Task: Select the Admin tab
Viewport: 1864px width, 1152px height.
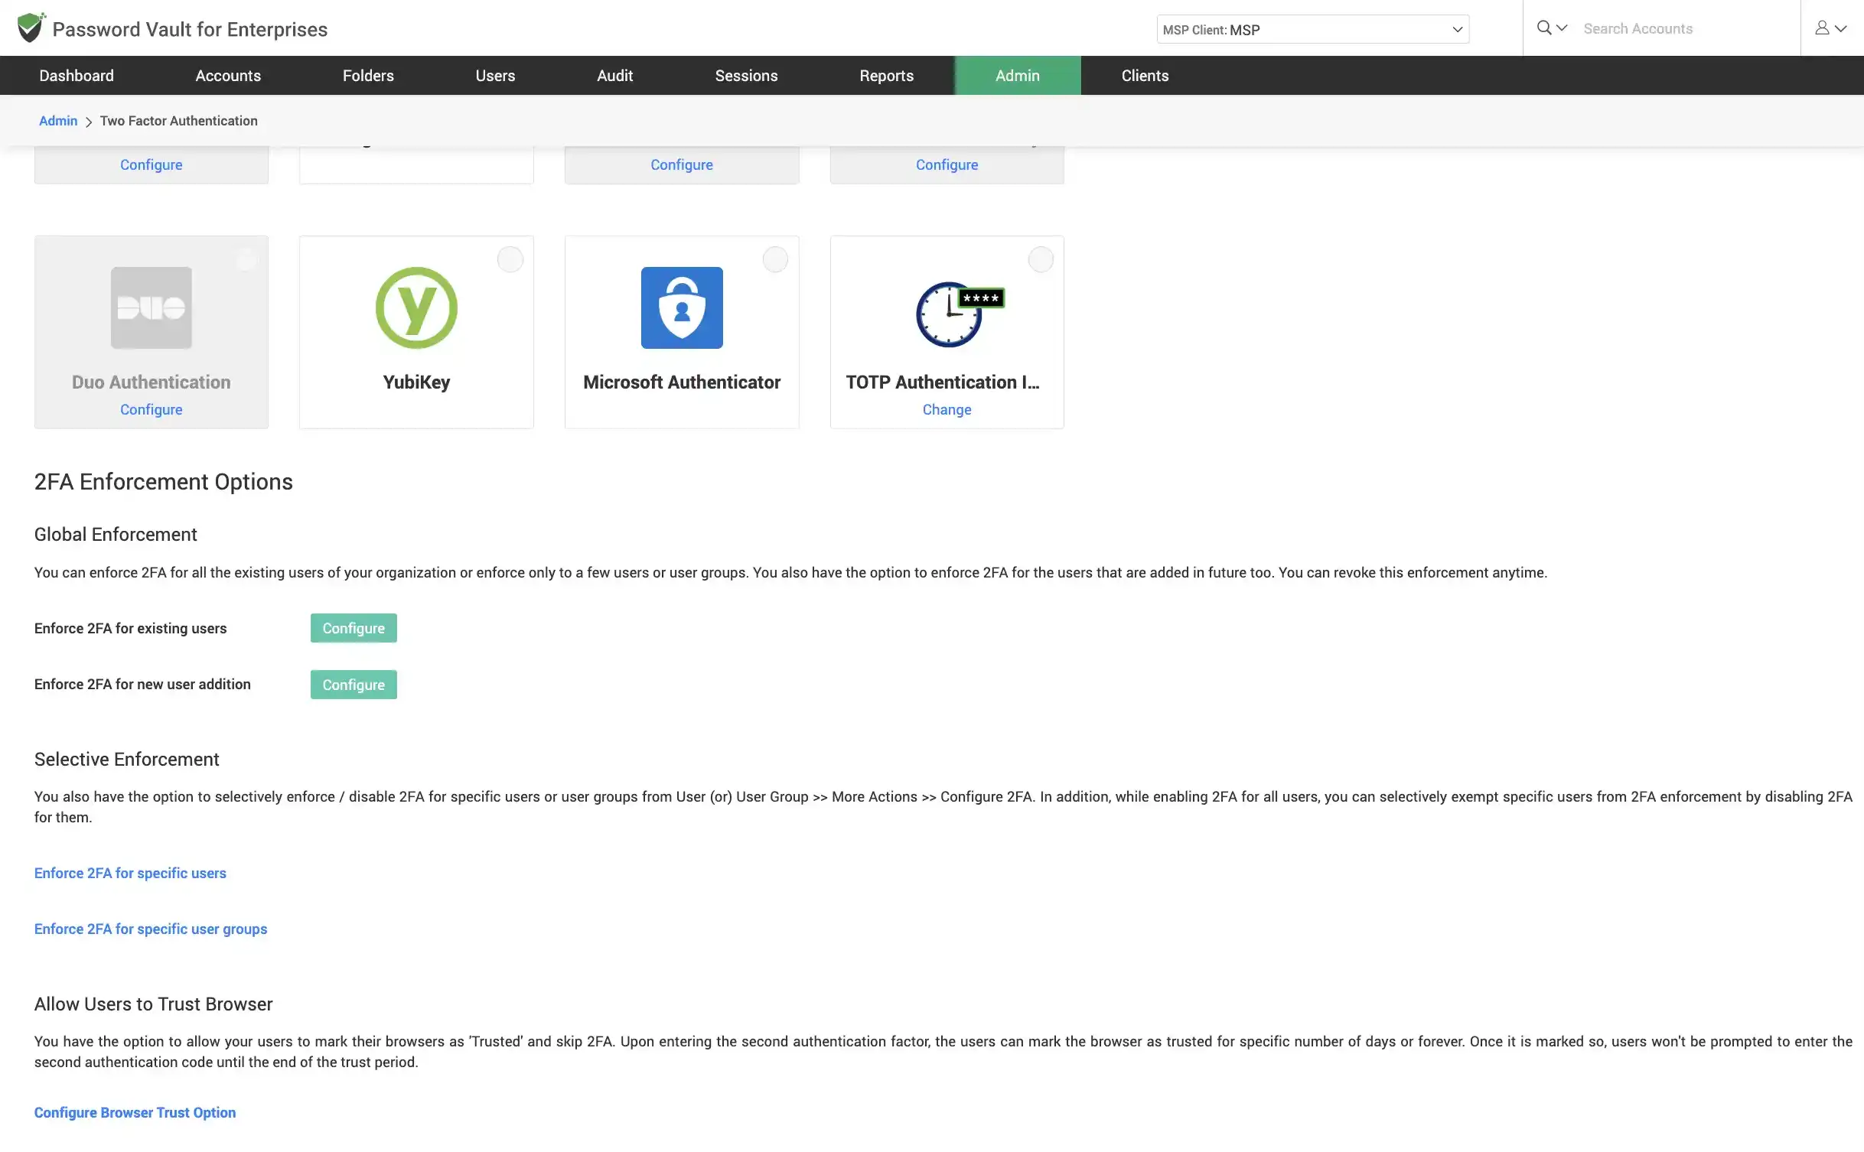Action: point(1018,75)
